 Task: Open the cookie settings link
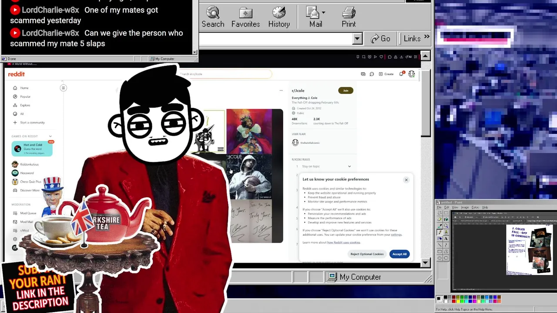396,235
